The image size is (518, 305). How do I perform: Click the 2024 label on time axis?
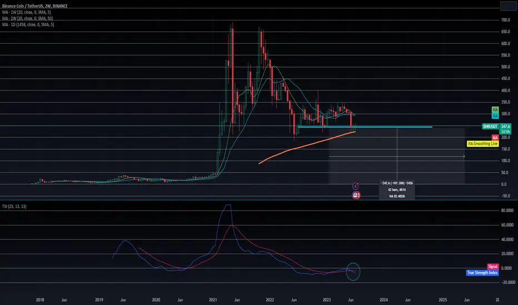pos(383,299)
